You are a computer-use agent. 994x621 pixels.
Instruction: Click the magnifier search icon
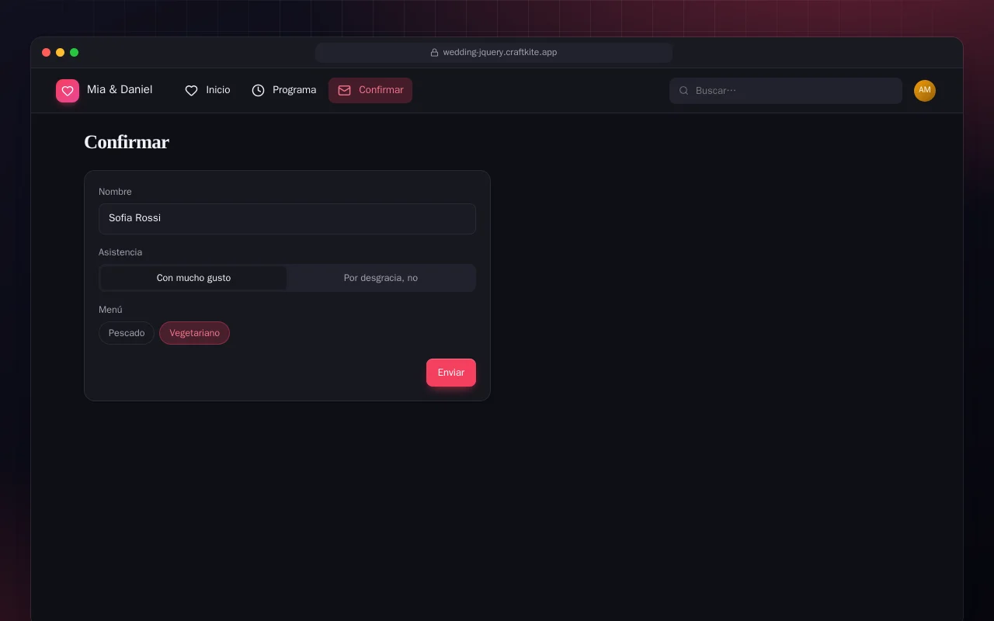tap(684, 91)
